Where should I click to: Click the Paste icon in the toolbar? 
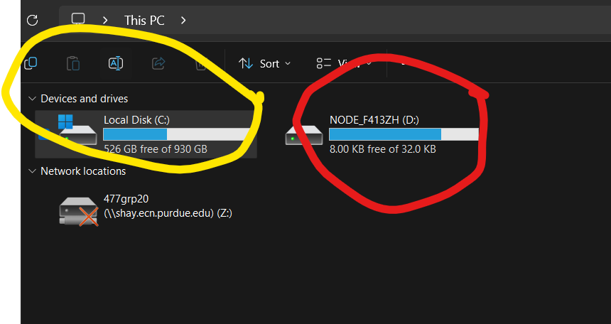tap(73, 63)
